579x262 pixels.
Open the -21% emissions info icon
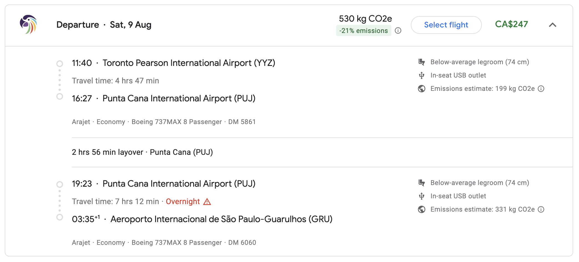398,30
